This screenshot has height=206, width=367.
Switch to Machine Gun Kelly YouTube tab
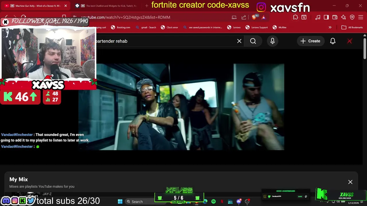36,6
